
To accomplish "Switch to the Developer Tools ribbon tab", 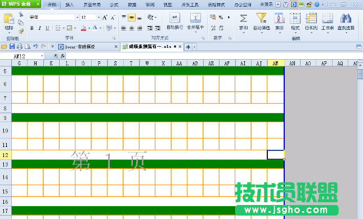I will pos(190,5).
